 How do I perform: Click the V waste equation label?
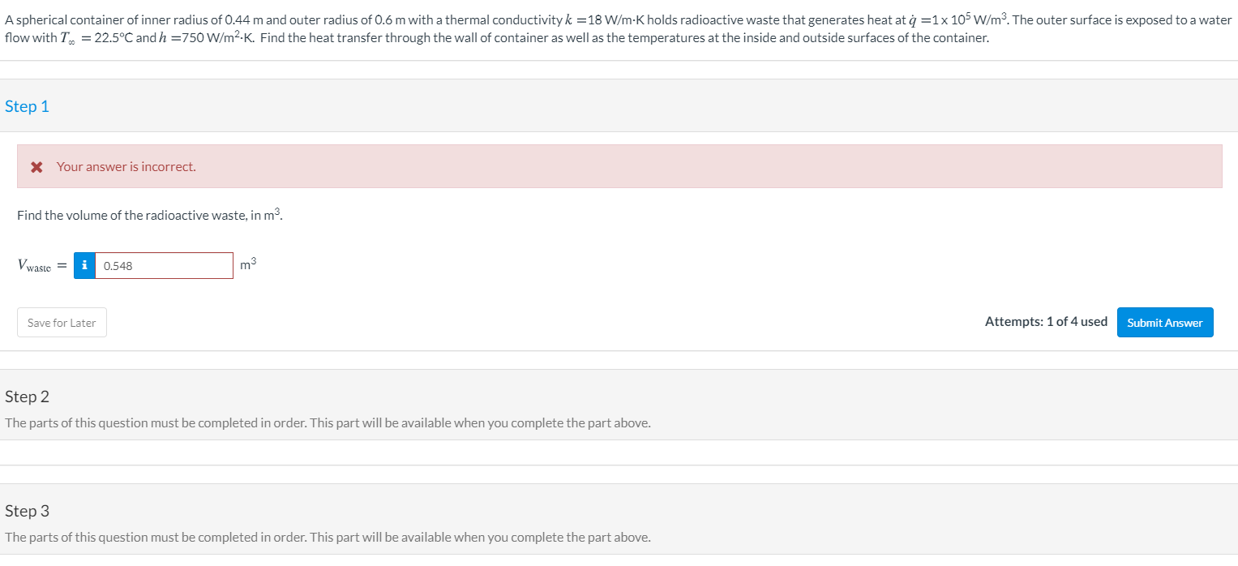point(36,264)
